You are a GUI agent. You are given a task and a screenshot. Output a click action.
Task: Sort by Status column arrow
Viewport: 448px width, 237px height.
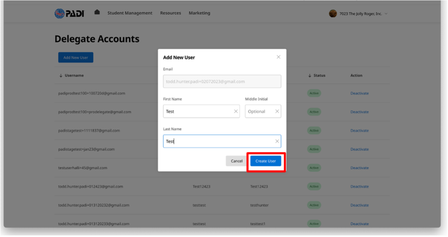point(309,76)
